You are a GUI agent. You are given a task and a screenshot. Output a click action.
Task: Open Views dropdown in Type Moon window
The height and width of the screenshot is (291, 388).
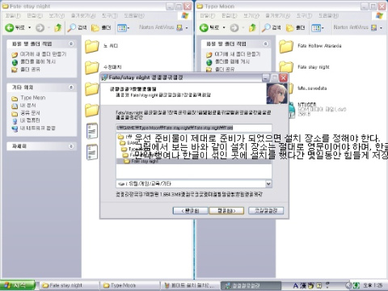pyautogui.click(x=318, y=27)
